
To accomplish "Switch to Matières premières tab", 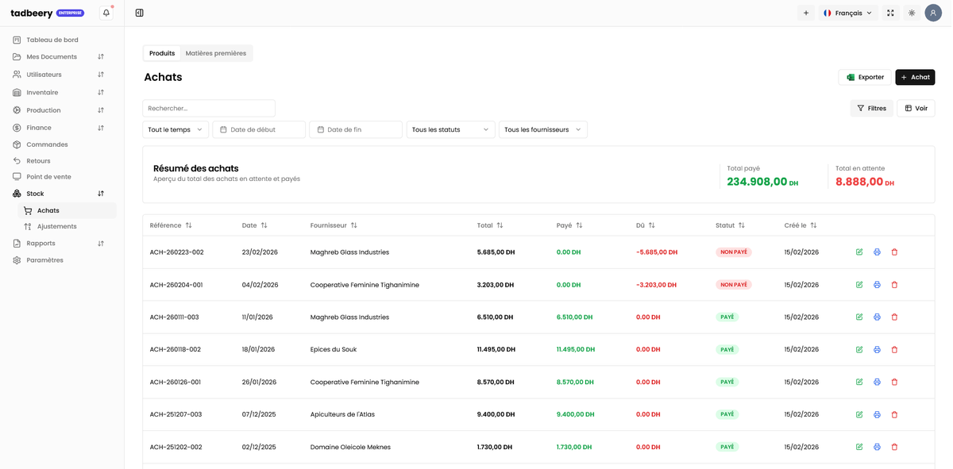I will pos(216,53).
